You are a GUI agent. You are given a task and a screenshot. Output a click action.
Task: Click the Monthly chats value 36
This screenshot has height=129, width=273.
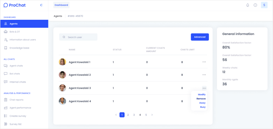pos(225,84)
